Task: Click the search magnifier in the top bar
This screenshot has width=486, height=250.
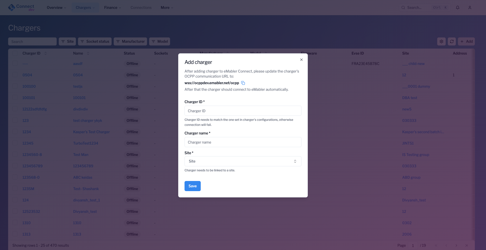Action: coord(403,7)
